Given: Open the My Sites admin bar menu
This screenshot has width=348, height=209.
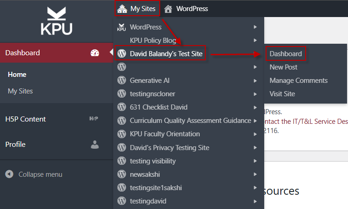Looking at the screenshot, I should pos(137,9).
